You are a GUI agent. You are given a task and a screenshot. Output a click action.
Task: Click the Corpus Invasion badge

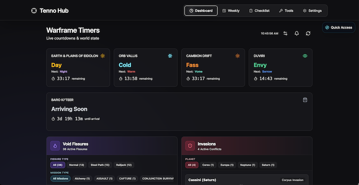[293, 180]
